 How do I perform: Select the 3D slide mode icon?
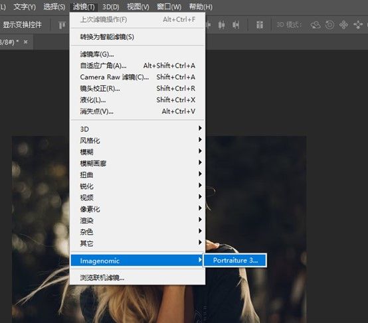click(x=358, y=25)
